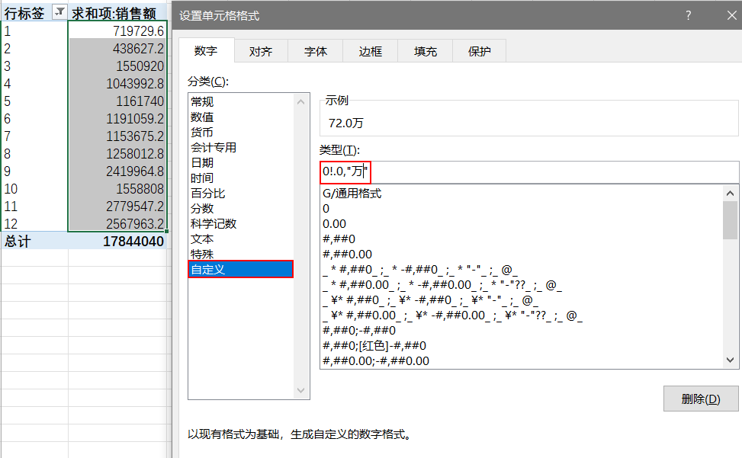Switch to the 数字 tab
The height and width of the screenshot is (458, 742).
tap(206, 51)
